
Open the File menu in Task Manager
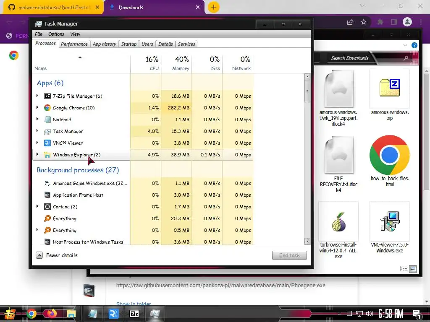(38, 34)
